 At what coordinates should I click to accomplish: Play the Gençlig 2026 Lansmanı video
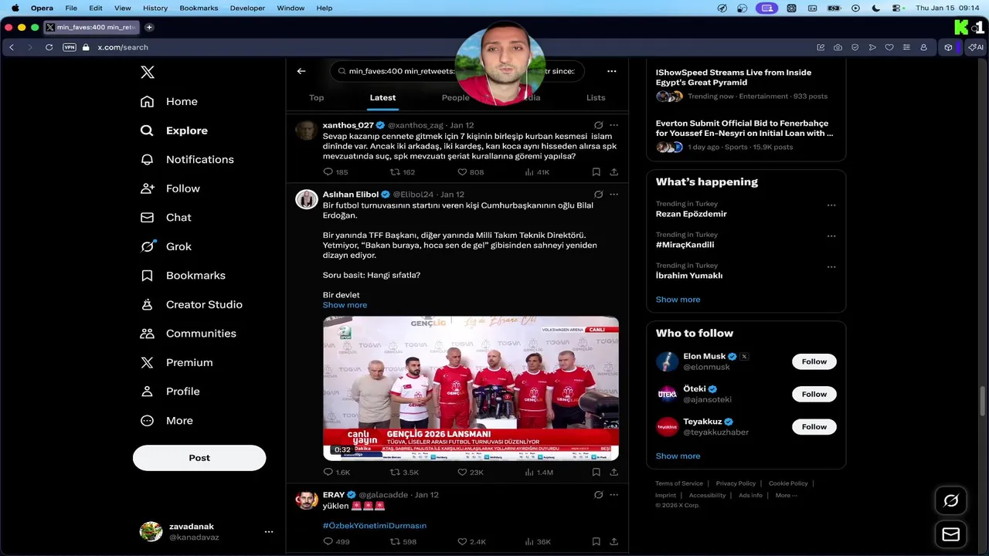tap(471, 388)
